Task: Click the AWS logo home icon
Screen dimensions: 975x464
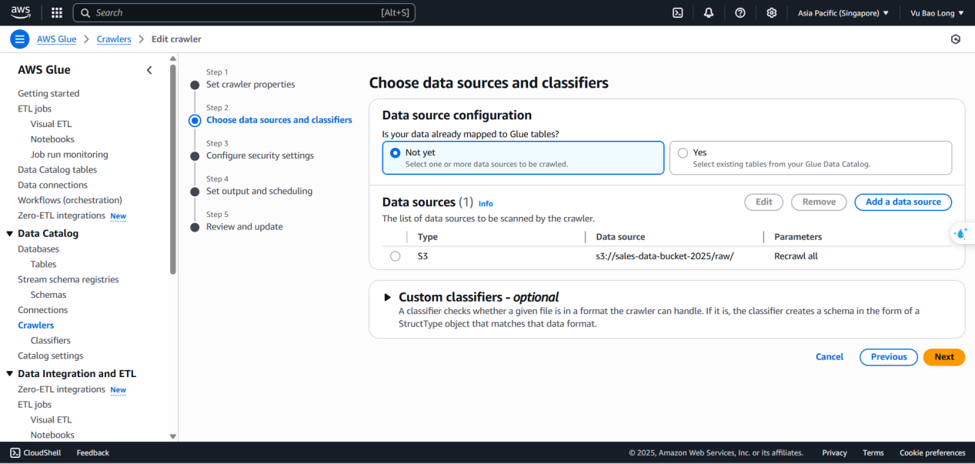Action: [21, 12]
